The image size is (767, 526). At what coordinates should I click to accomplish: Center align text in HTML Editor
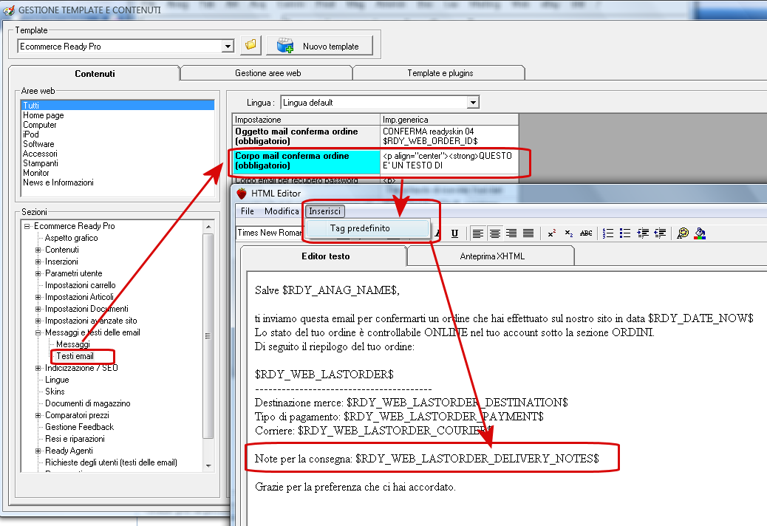pyautogui.click(x=495, y=233)
